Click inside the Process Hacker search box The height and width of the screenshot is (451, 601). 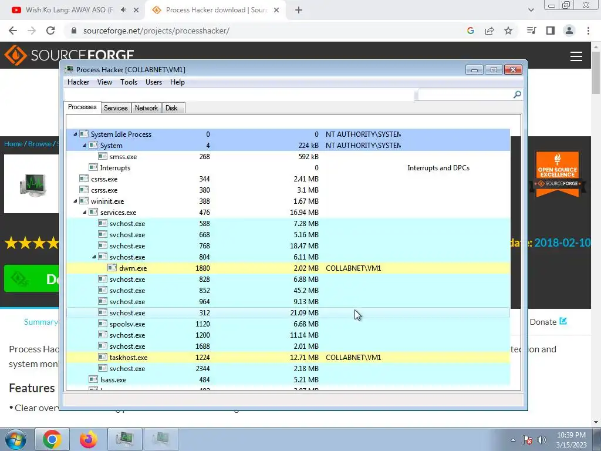465,95
